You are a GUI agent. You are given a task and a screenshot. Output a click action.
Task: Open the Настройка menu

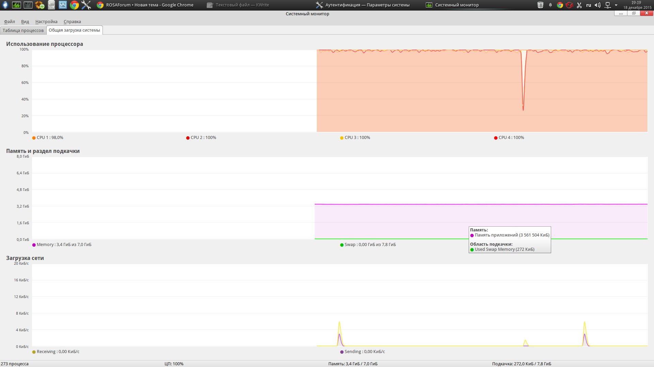(x=46, y=21)
